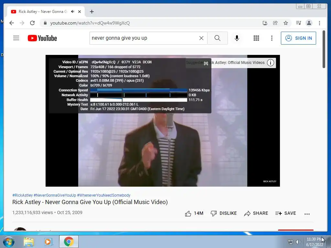Viewport: 331px width, 248px height.
Task: Click the video title text
Action: pyautogui.click(x=90, y=202)
